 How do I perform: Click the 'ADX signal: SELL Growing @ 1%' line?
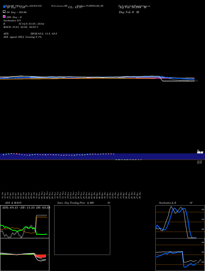pyautogui.click(x=23, y=37)
